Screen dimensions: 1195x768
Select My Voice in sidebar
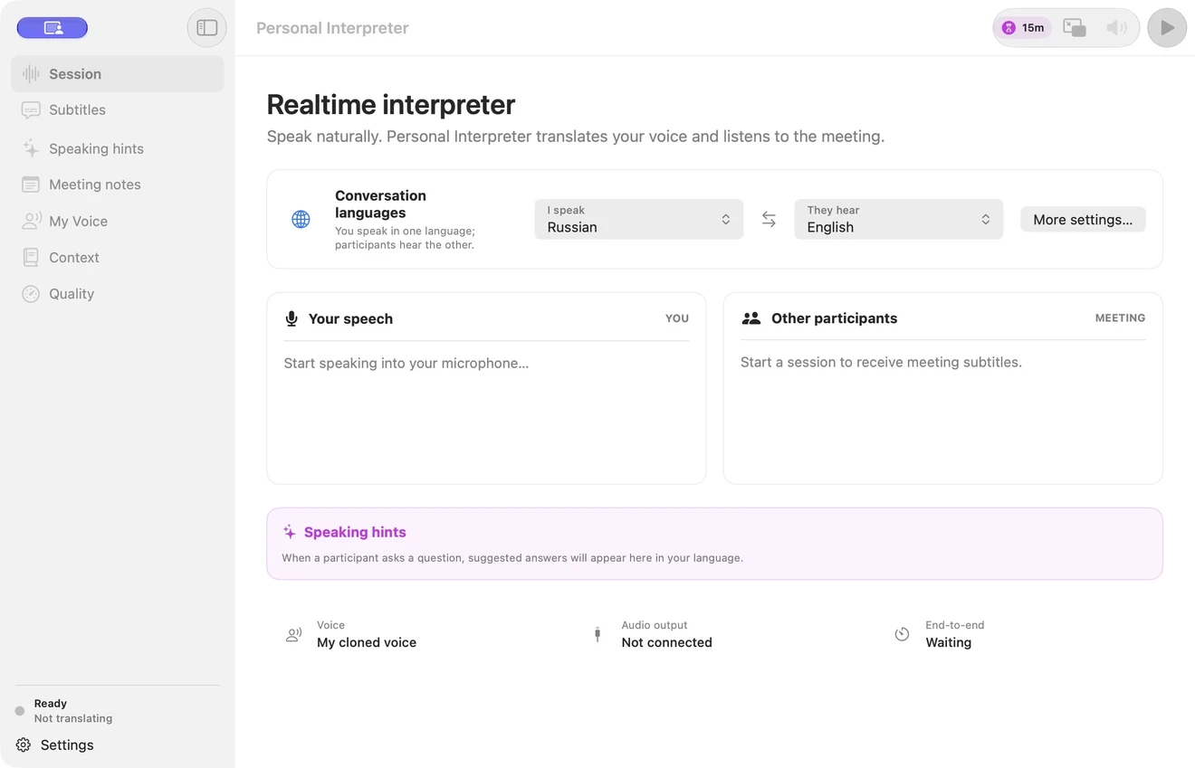(x=118, y=221)
